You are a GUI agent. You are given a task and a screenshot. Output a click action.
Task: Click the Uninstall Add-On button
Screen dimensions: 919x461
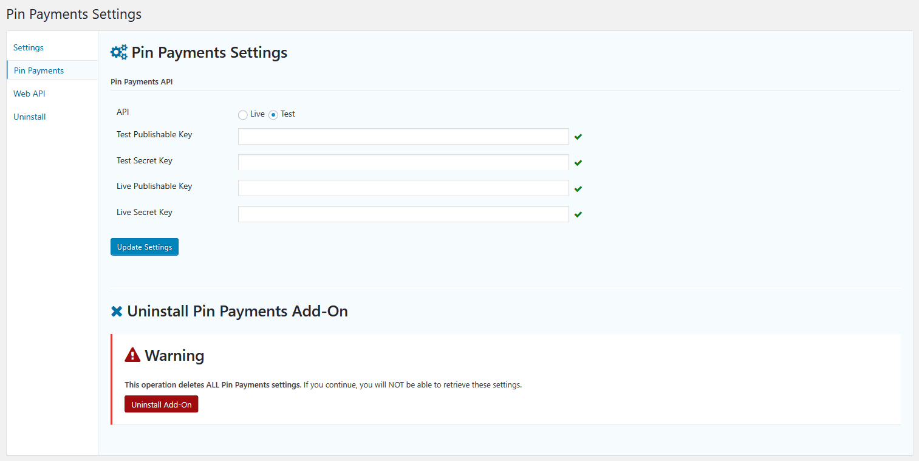(161, 404)
